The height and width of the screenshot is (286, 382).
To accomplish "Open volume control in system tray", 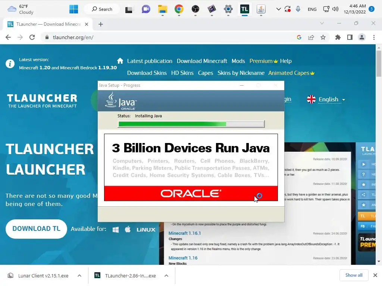I will (335, 9).
